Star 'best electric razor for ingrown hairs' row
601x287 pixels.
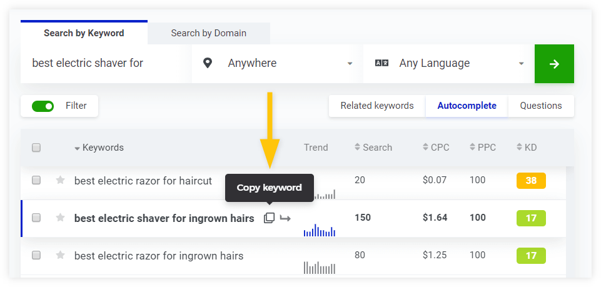(61, 255)
